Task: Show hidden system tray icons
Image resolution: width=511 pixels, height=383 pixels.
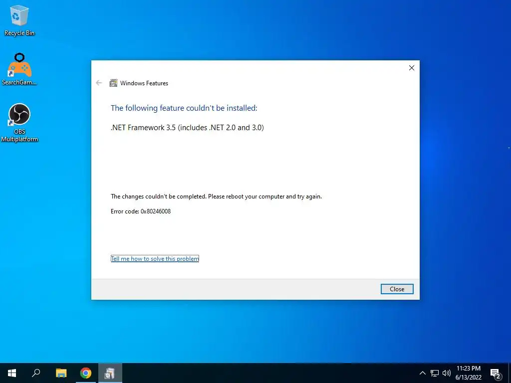Action: (422, 373)
